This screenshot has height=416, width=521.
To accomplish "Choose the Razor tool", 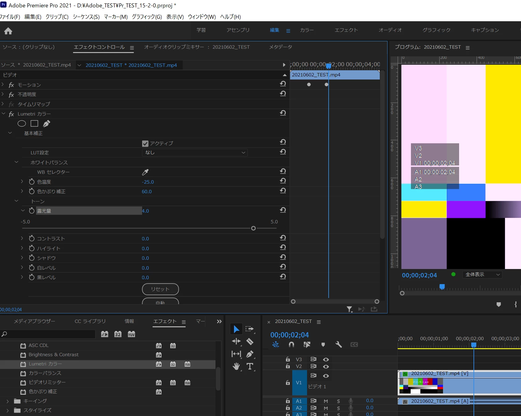I will (x=250, y=341).
